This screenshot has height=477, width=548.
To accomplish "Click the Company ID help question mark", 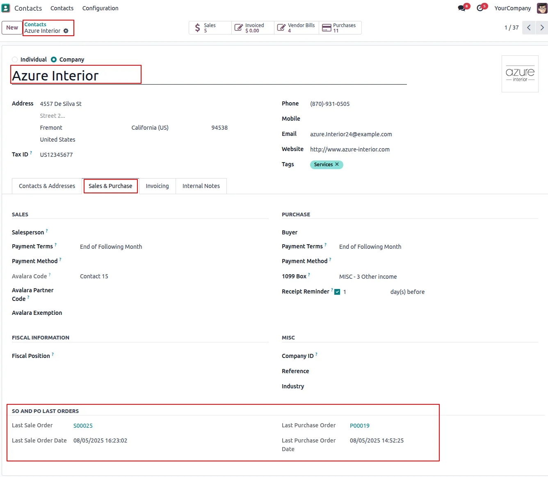I will (x=316, y=354).
